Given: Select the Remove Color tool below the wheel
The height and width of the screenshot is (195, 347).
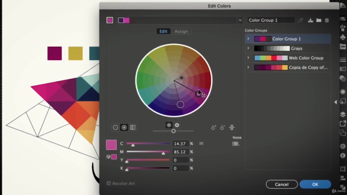Looking at the screenshot, I should [222, 127].
